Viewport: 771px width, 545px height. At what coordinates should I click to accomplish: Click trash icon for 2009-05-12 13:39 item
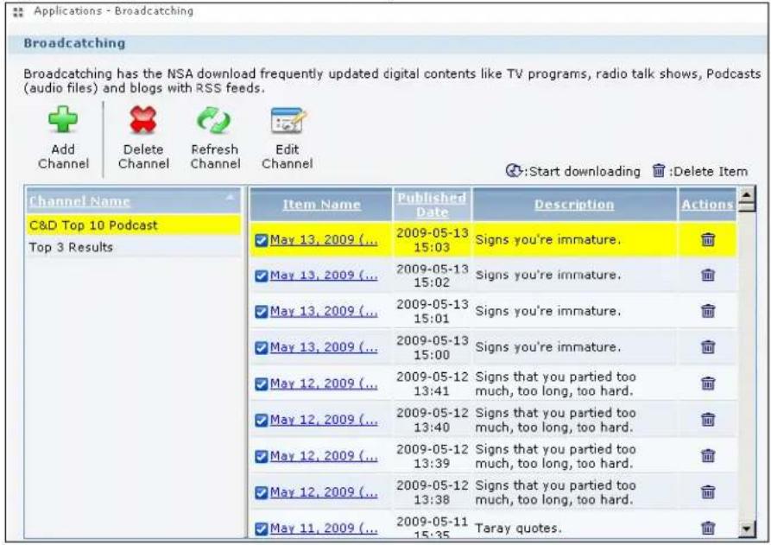[708, 455]
